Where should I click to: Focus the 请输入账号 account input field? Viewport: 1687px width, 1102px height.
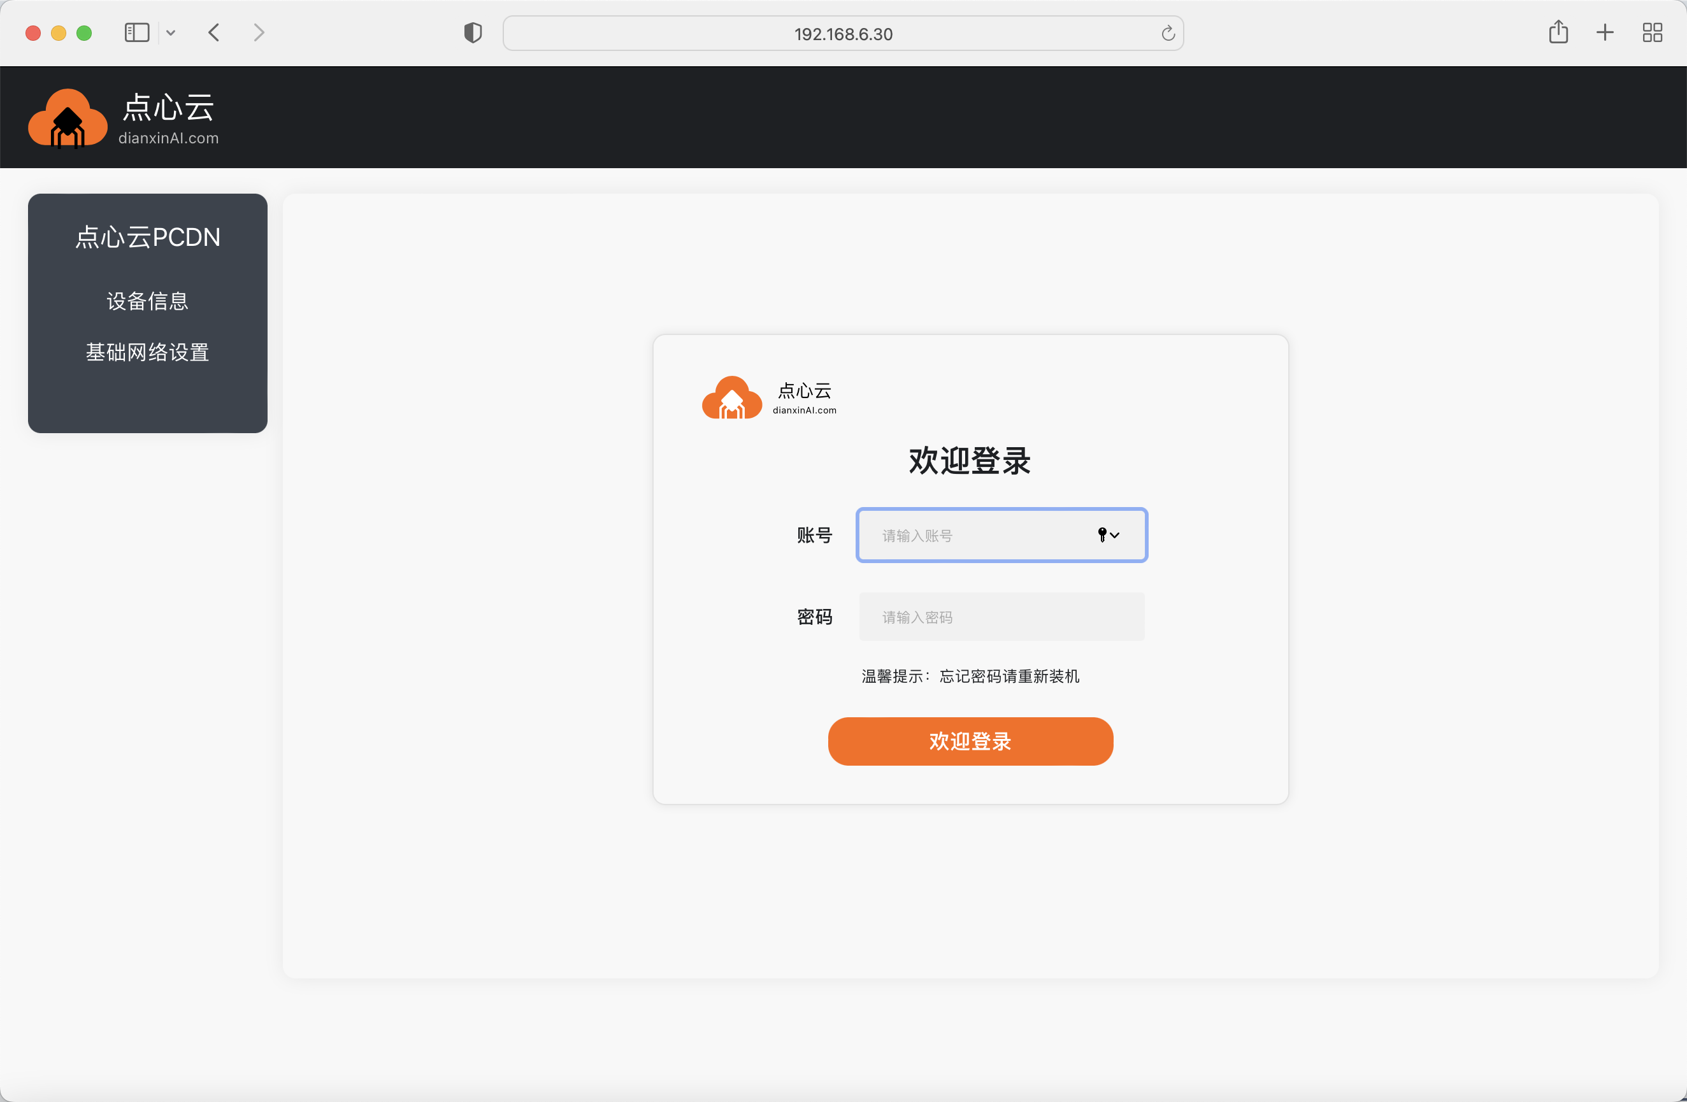click(x=1001, y=535)
